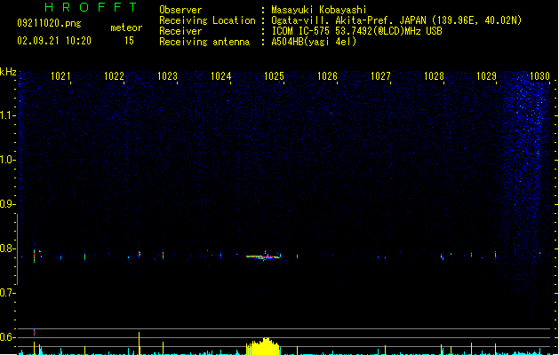Click the yellow intensity peak under 1025
This screenshot has height=355, width=559.
tap(263, 346)
